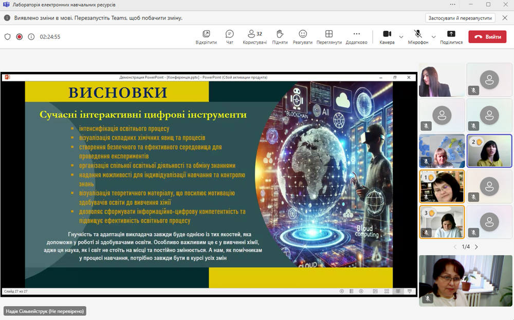Open microphone options dropdown
Screen dimensions: 514x320
tap(433, 36)
